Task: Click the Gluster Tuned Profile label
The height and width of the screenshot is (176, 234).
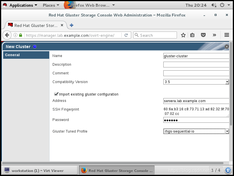Action: click(x=70, y=131)
